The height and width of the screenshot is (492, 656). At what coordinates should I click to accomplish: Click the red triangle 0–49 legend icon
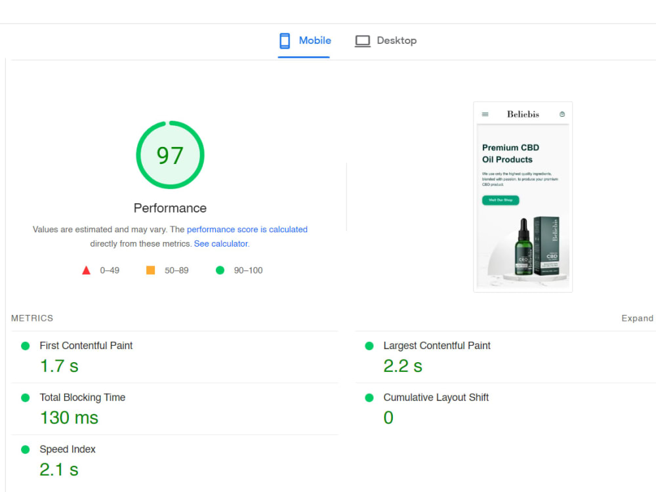tap(86, 270)
